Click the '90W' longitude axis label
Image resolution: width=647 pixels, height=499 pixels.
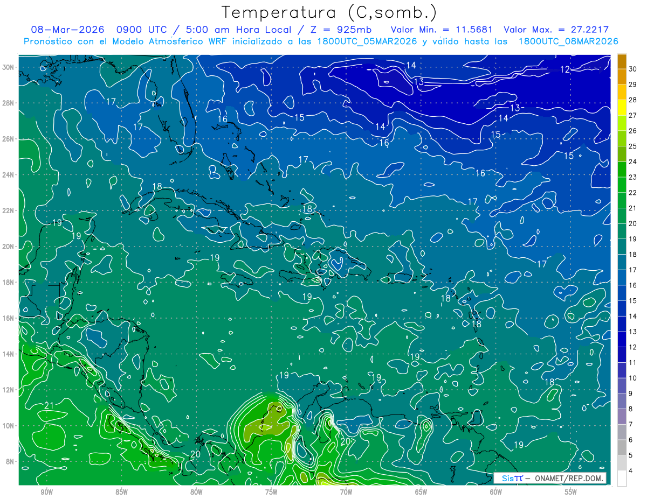coord(46,493)
